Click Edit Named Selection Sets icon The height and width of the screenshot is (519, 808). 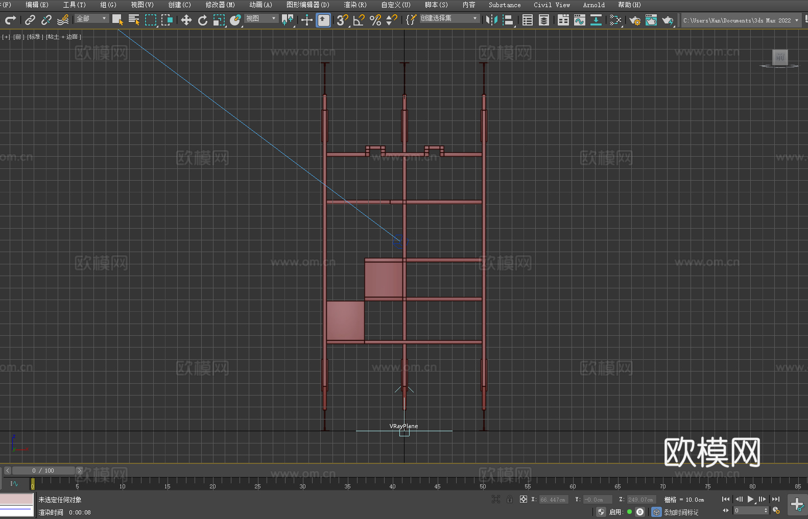click(x=411, y=20)
